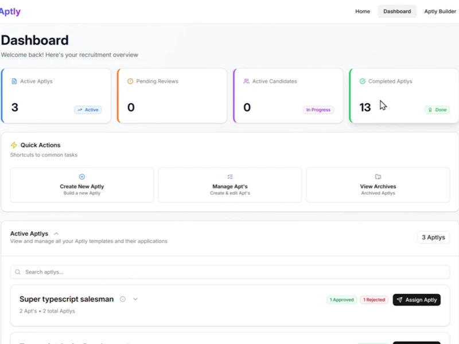This screenshot has width=459, height=344.
Task: Click the Quick Actions lightning icon
Action: (x=14, y=145)
